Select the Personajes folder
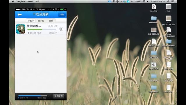 (154, 20)
